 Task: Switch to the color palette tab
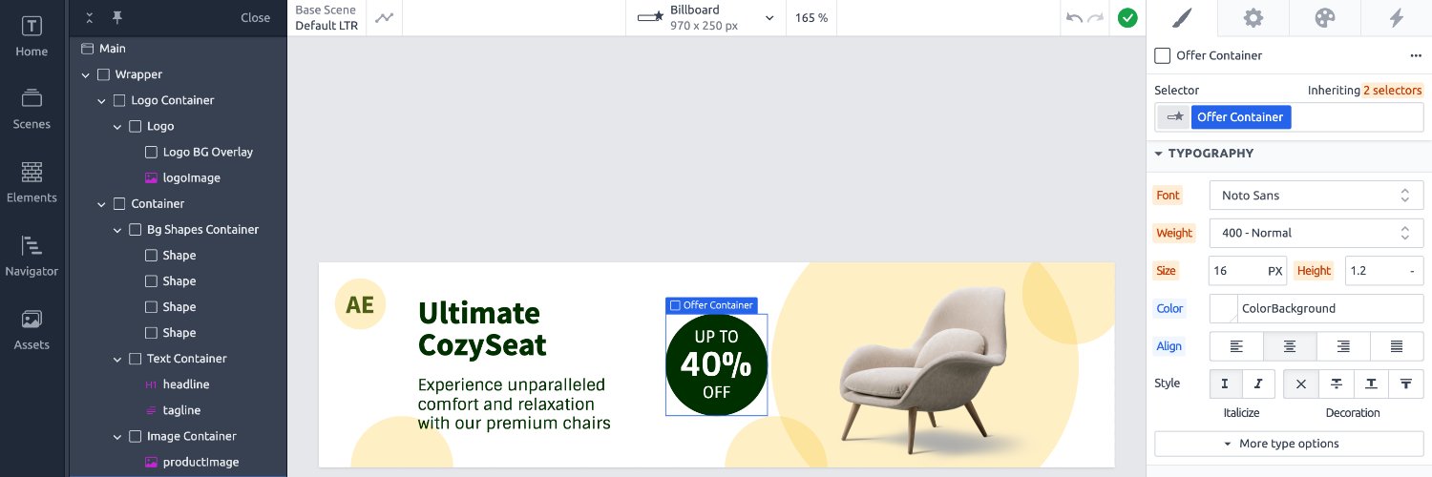pyautogui.click(x=1325, y=18)
